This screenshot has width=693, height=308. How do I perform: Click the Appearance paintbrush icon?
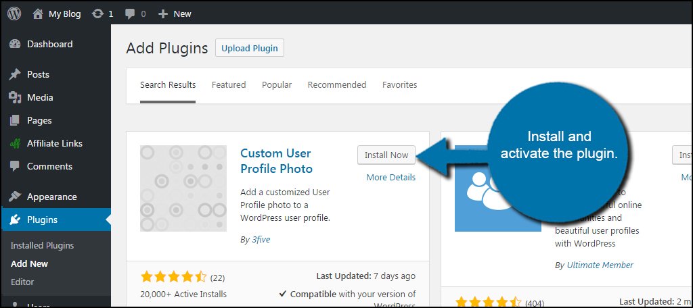[x=15, y=197]
